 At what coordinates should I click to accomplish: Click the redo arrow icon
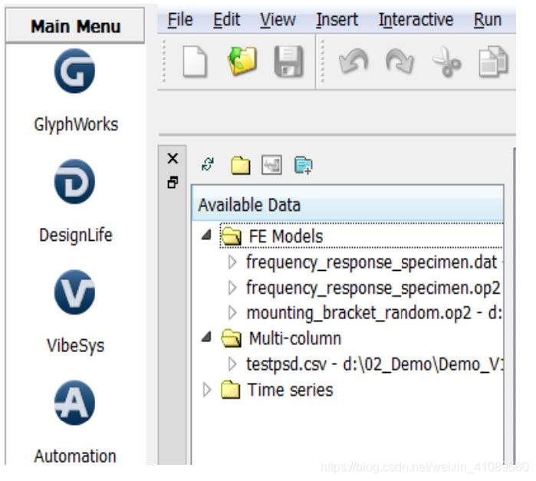(400, 61)
